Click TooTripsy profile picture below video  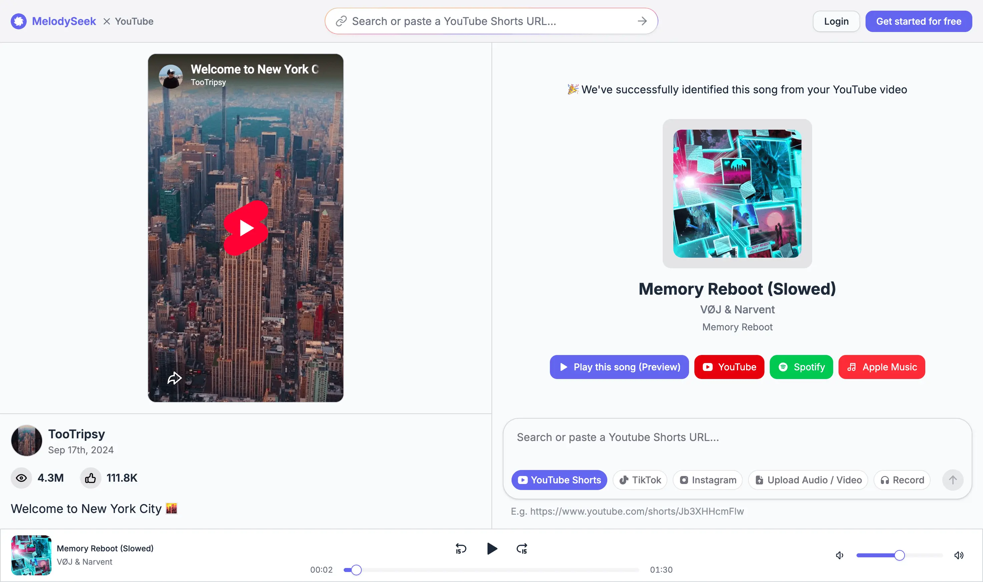click(x=26, y=440)
